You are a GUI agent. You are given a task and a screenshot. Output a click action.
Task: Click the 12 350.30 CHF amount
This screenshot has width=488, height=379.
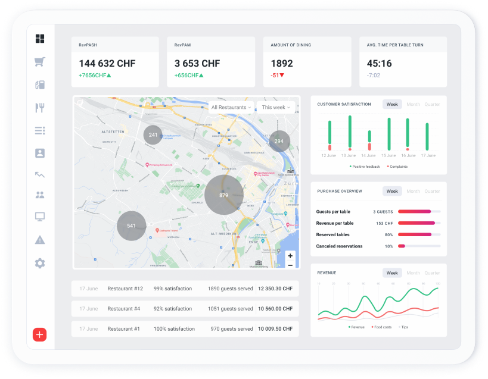click(x=275, y=289)
